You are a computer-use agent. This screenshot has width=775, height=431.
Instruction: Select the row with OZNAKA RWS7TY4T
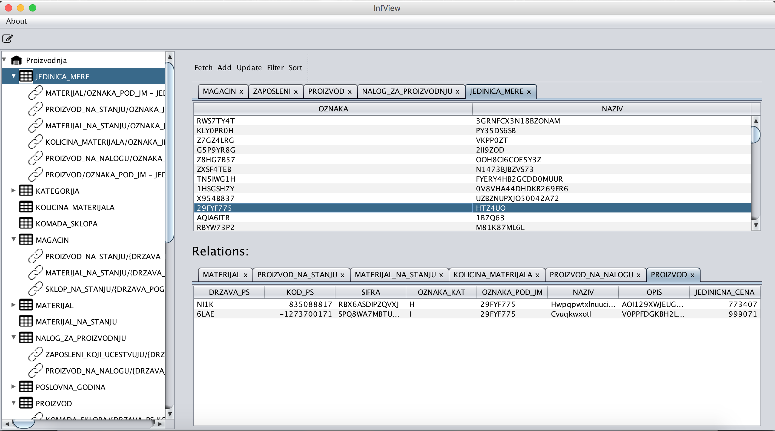click(473, 121)
